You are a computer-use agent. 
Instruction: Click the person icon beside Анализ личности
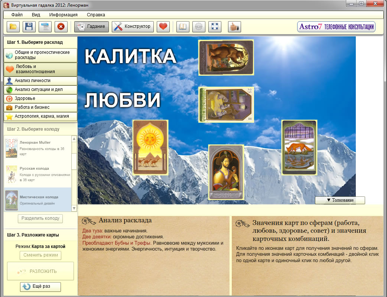pos(9,81)
